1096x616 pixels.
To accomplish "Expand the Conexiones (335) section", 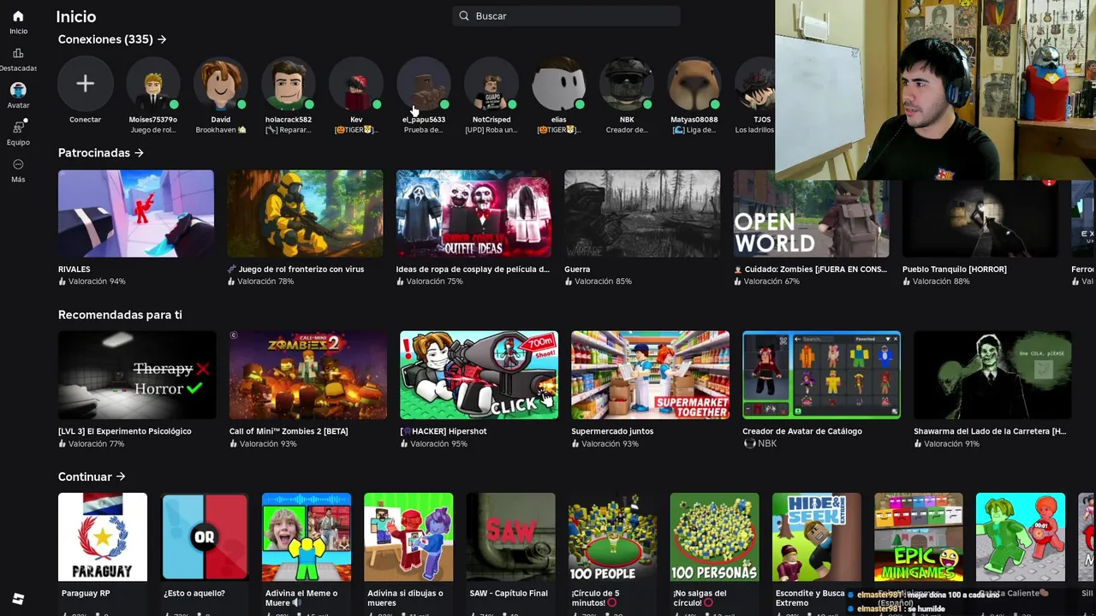I will (112, 39).
